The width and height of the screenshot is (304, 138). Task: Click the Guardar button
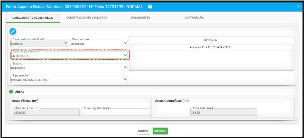160,131
